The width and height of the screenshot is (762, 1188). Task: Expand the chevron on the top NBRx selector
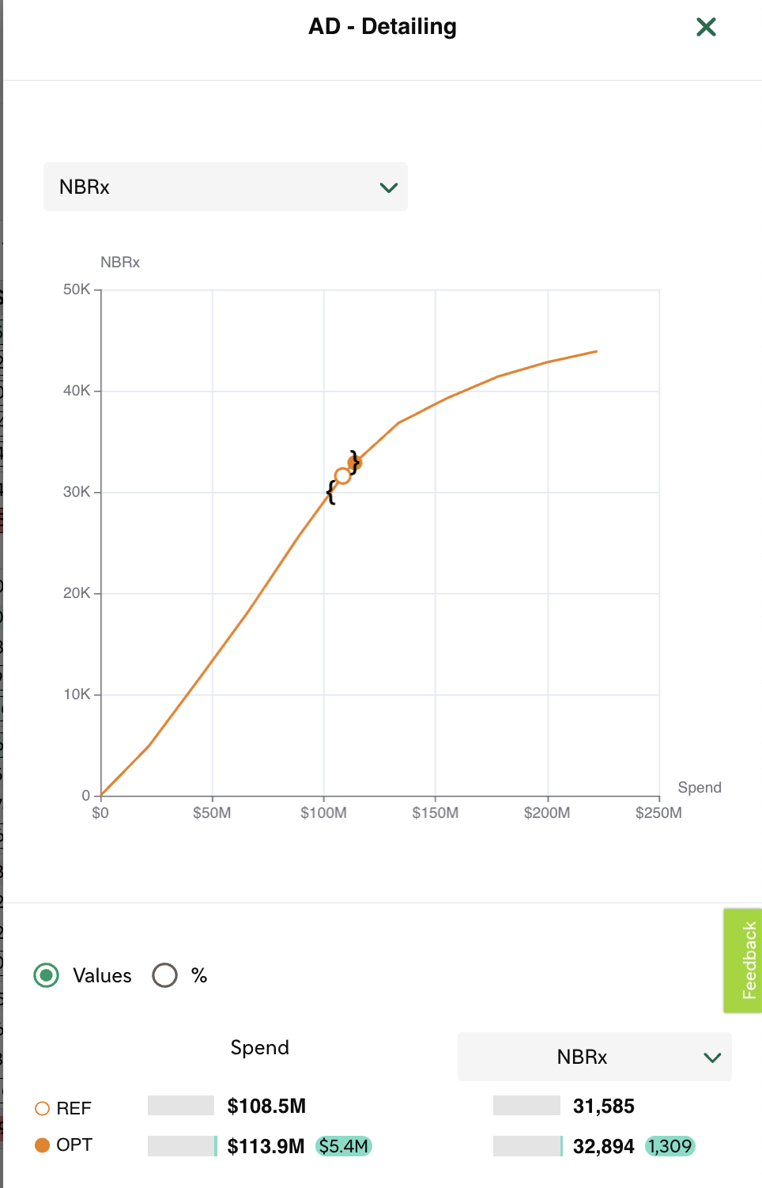tap(388, 187)
